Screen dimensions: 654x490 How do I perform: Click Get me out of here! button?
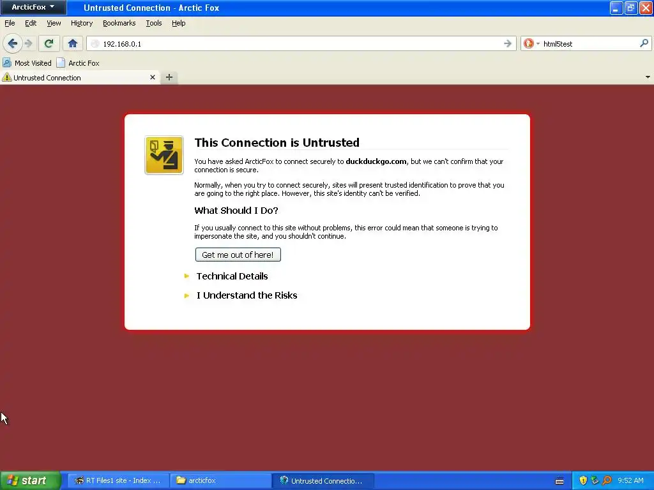coord(238,255)
